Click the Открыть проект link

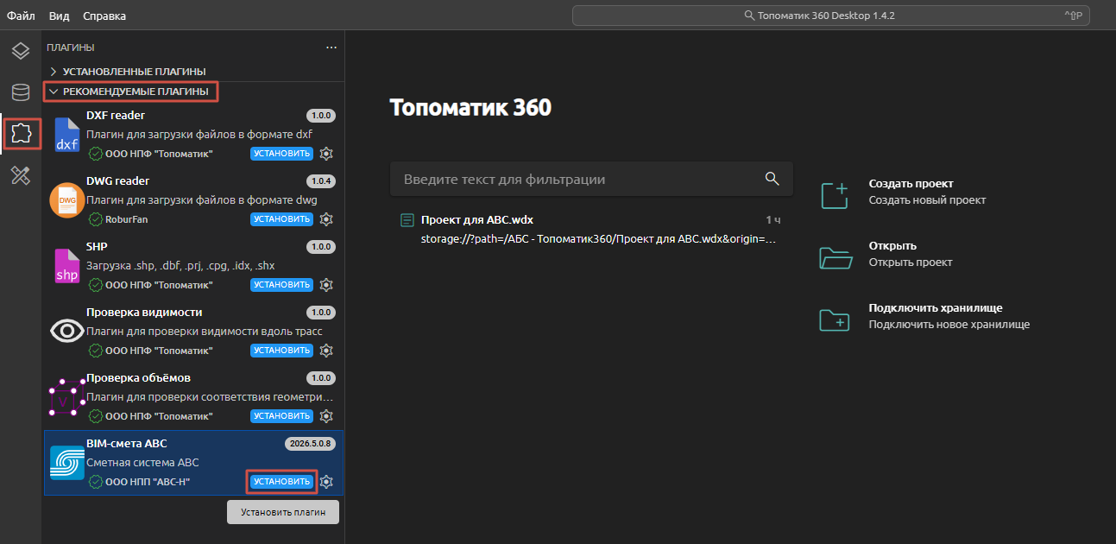[x=911, y=263]
